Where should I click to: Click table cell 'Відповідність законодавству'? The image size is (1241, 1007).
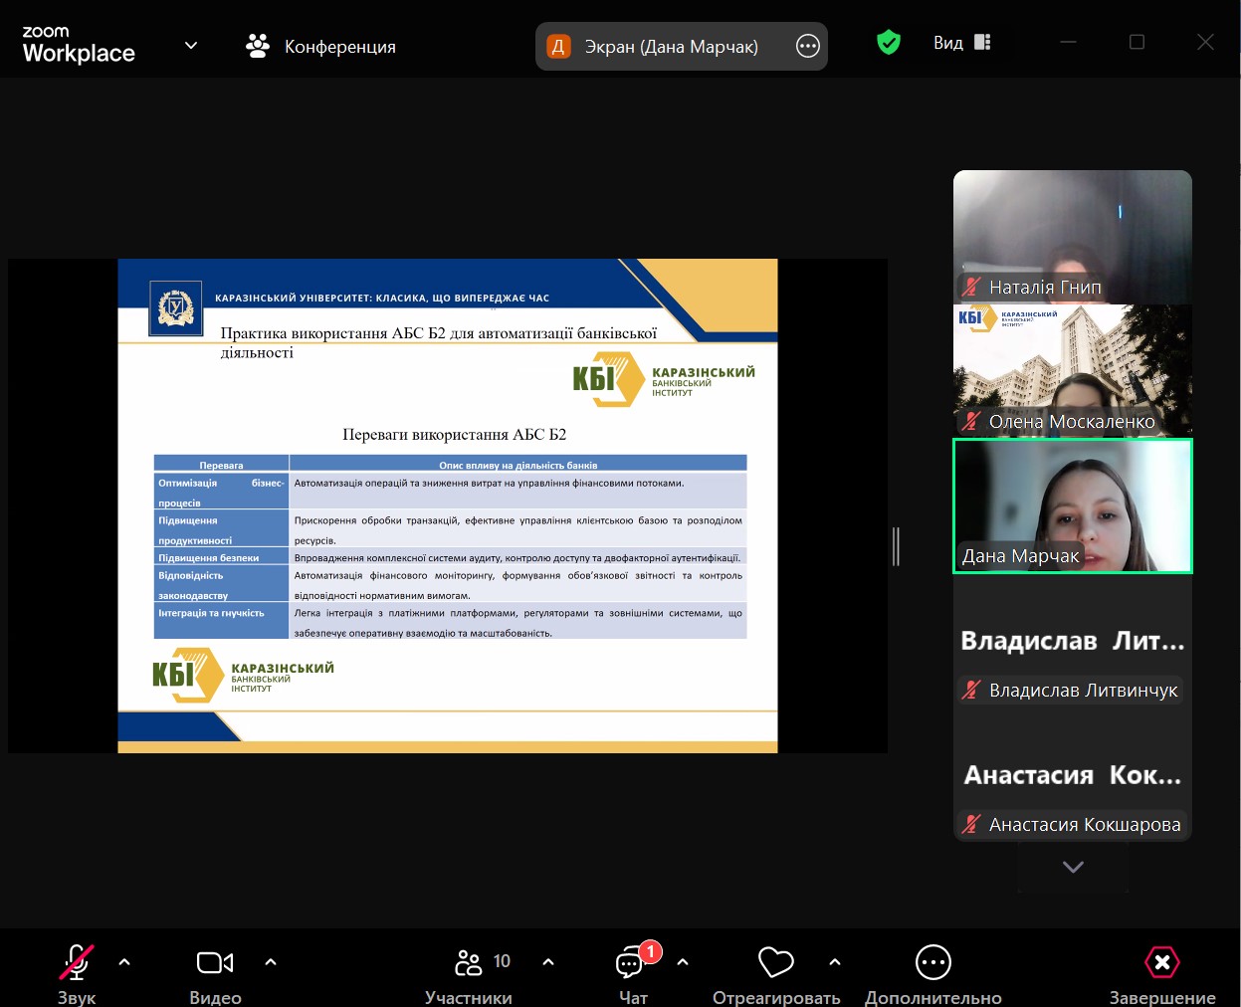point(221,585)
